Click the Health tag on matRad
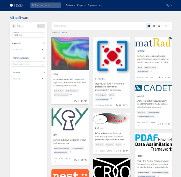 140,67
